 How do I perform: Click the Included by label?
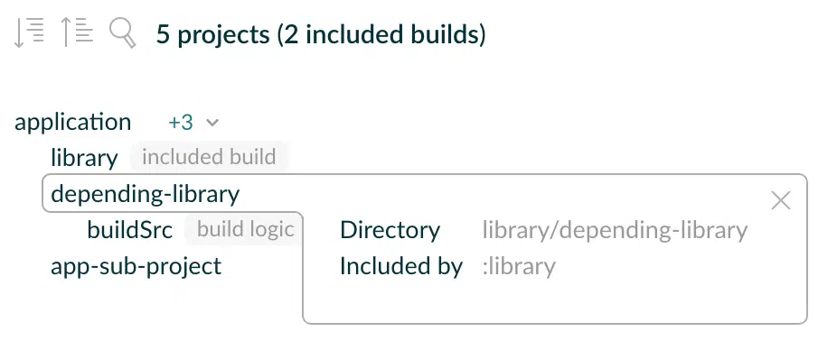[x=401, y=266]
